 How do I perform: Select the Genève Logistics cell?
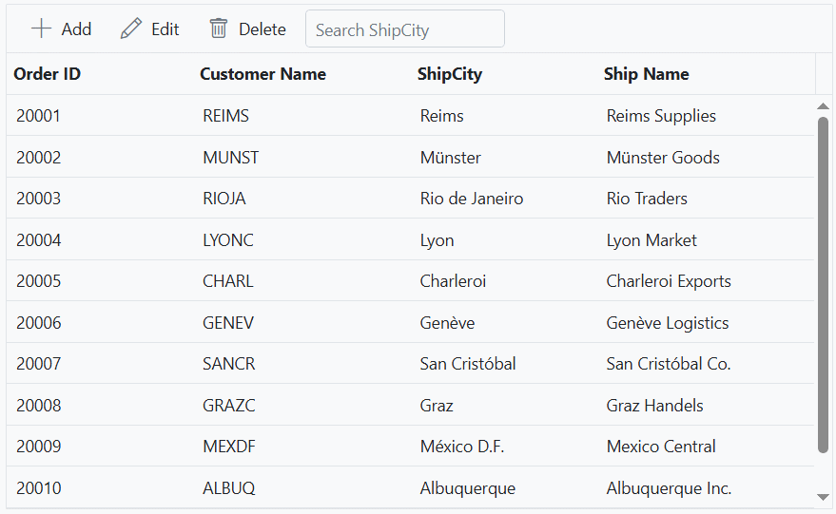(667, 323)
